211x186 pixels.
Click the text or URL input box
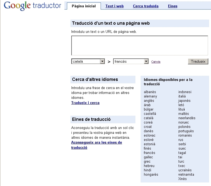point(139,46)
